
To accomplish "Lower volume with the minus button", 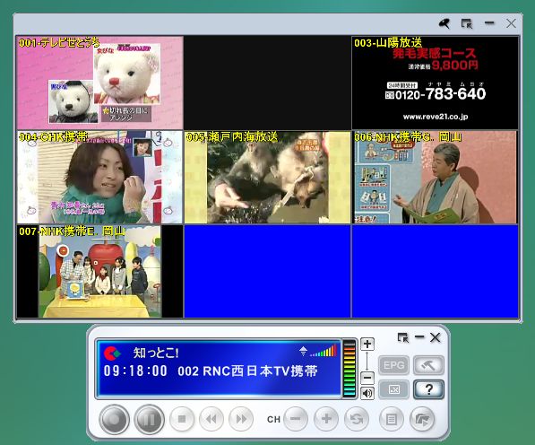I will (x=367, y=378).
